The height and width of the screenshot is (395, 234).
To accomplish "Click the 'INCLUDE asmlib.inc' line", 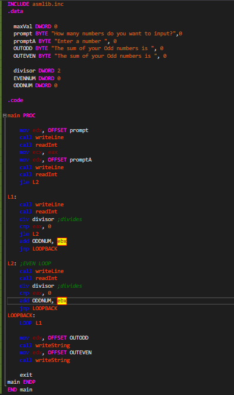I will coord(35,4).
